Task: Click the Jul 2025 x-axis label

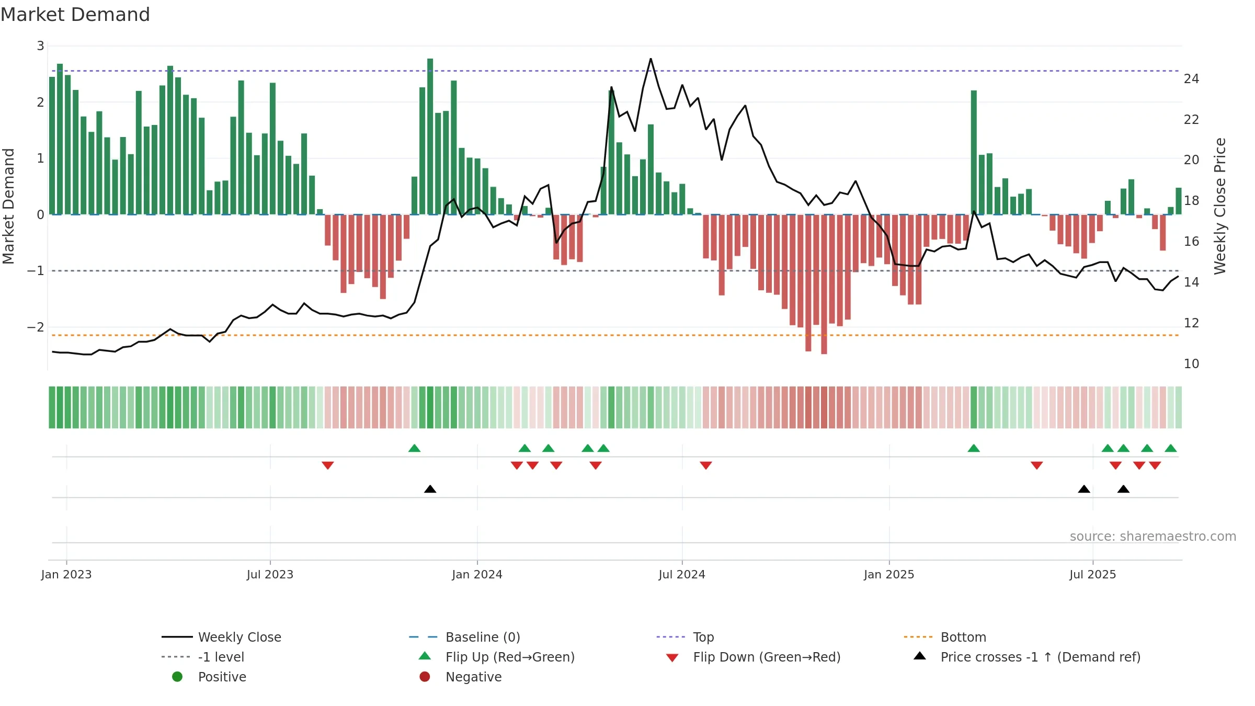Action: (x=1092, y=574)
